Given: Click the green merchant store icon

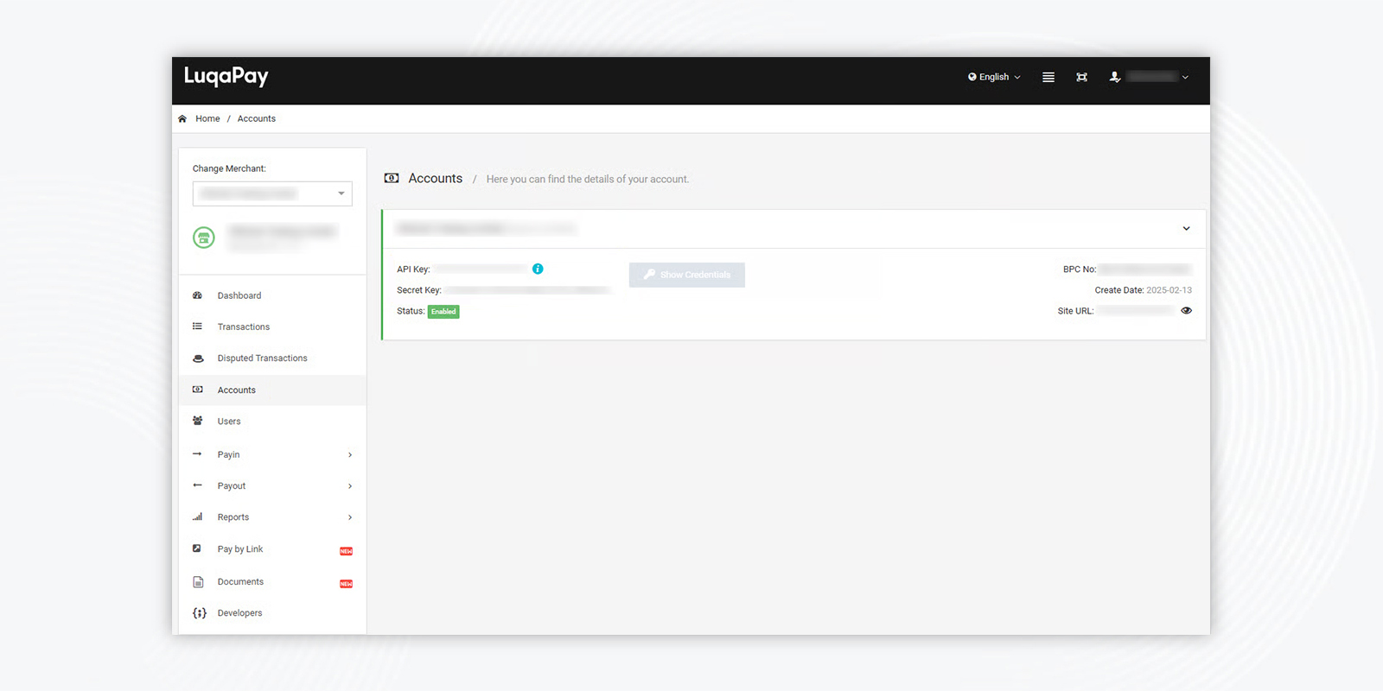Looking at the screenshot, I should pos(204,238).
